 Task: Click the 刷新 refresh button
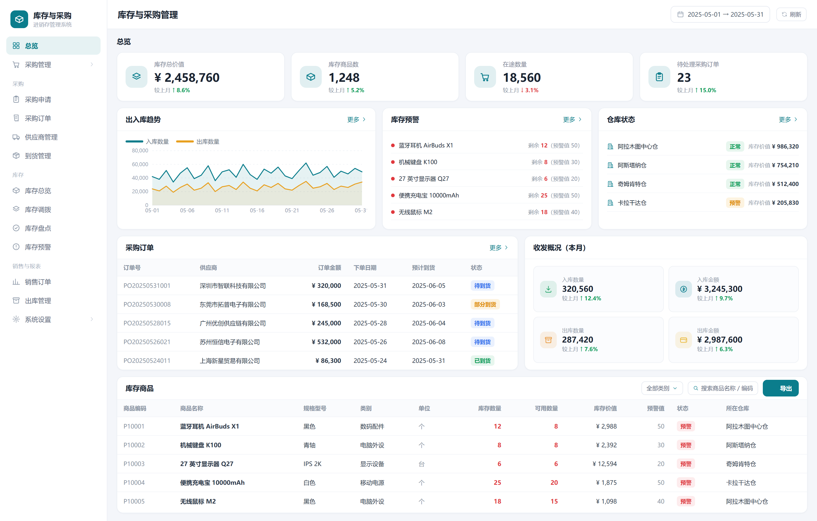[791, 14]
